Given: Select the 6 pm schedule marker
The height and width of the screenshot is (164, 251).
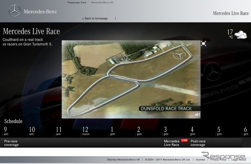Looking at the screenshot, I should coord(246,131).
